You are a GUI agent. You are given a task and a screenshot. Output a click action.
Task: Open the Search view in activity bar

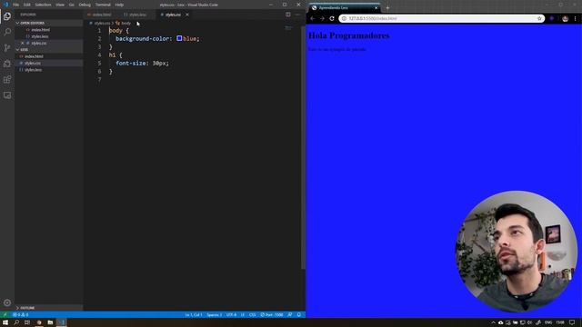[7, 32]
